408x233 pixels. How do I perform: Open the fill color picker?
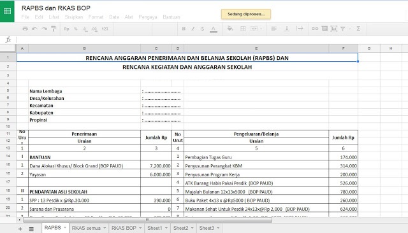(229, 29)
